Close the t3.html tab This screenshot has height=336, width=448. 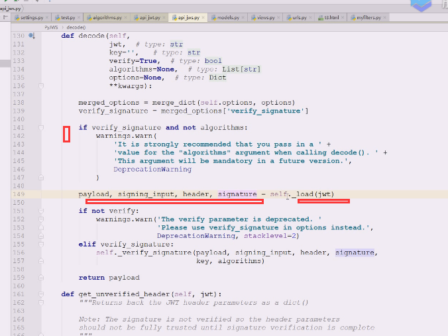[x=343, y=18]
